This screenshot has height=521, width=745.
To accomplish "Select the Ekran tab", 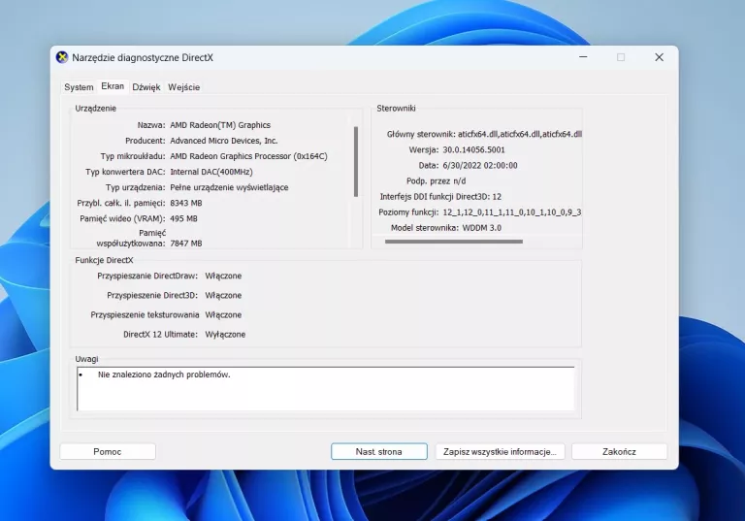I will pos(113,86).
